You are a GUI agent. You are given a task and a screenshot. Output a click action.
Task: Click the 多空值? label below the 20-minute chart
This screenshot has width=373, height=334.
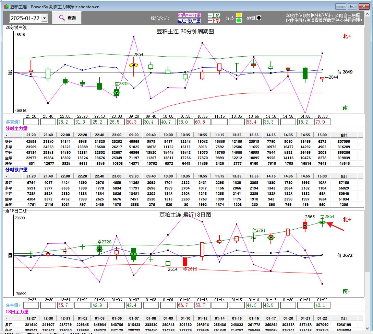[x=13, y=122]
